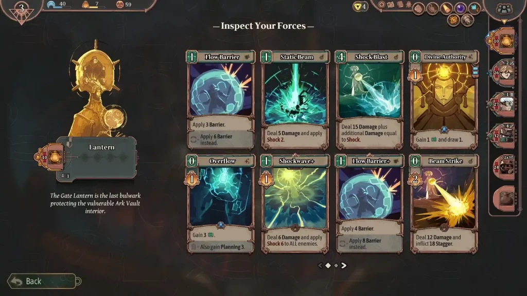The width and height of the screenshot is (527, 296).
Task: Select second page indicator diamond
Action: 336,266
